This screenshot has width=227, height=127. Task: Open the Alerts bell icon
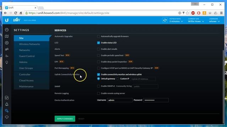click(x=7, y=104)
